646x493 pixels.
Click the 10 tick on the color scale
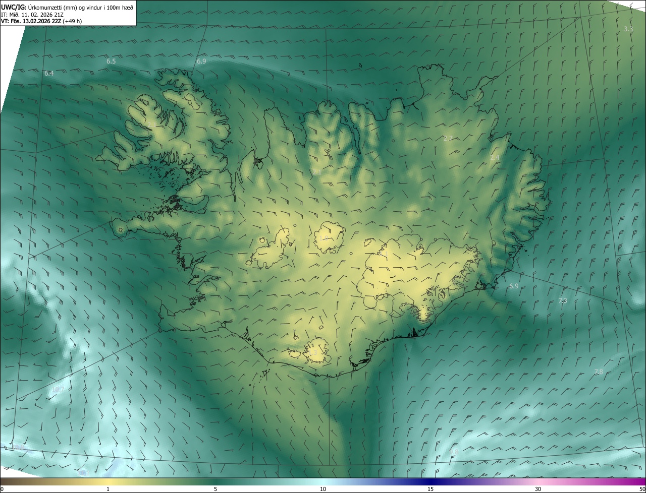coord(323,489)
